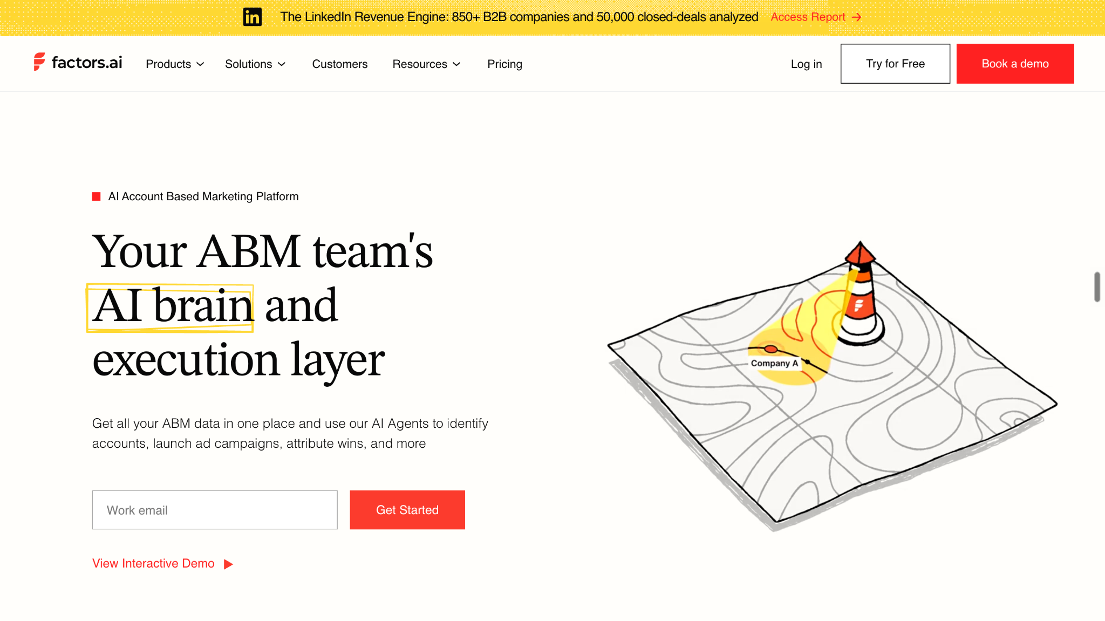Click the arrow icon beside Access Report
The image size is (1105, 621).
pos(856,17)
